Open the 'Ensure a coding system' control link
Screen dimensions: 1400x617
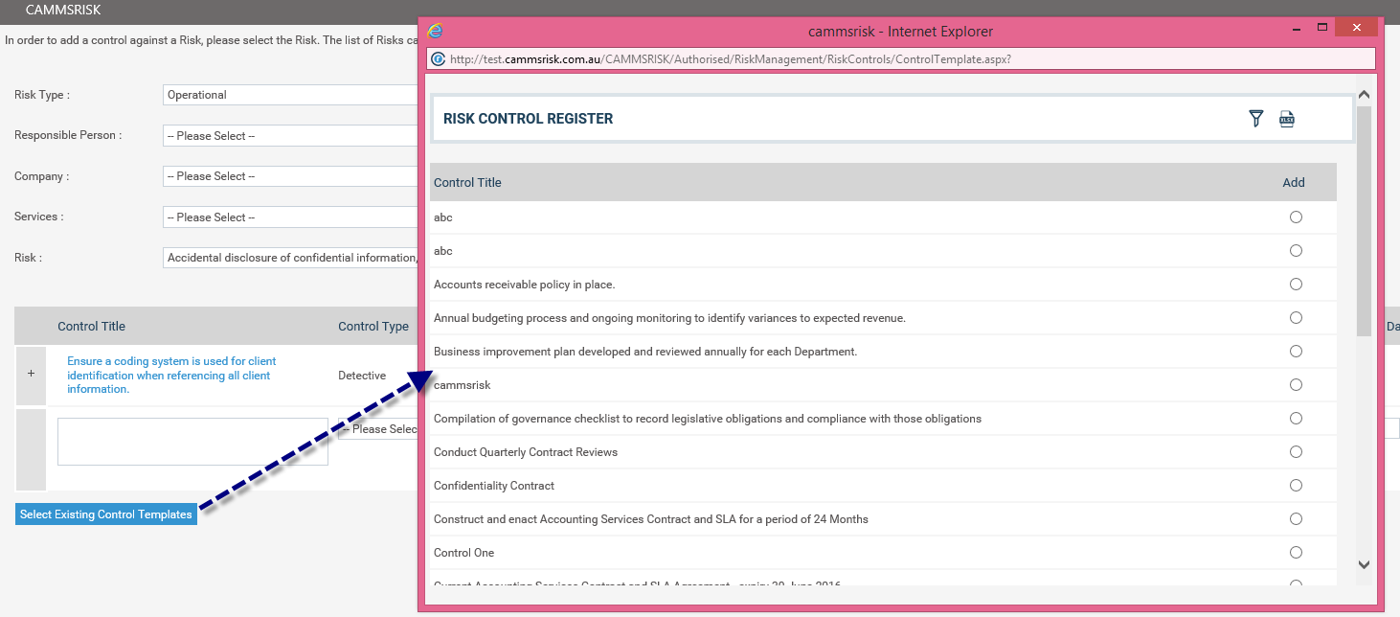tap(171, 376)
